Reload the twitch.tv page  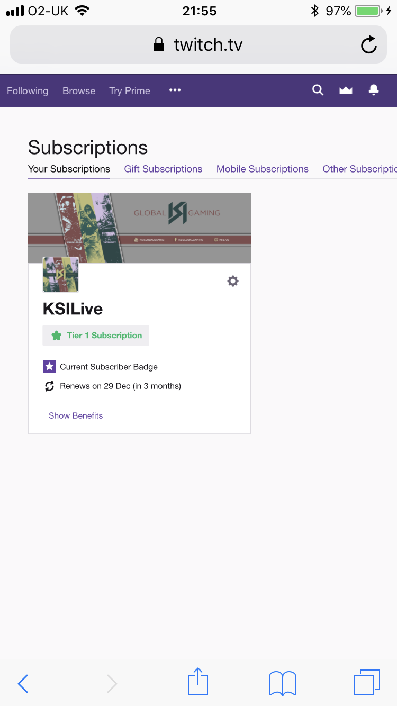coord(369,45)
